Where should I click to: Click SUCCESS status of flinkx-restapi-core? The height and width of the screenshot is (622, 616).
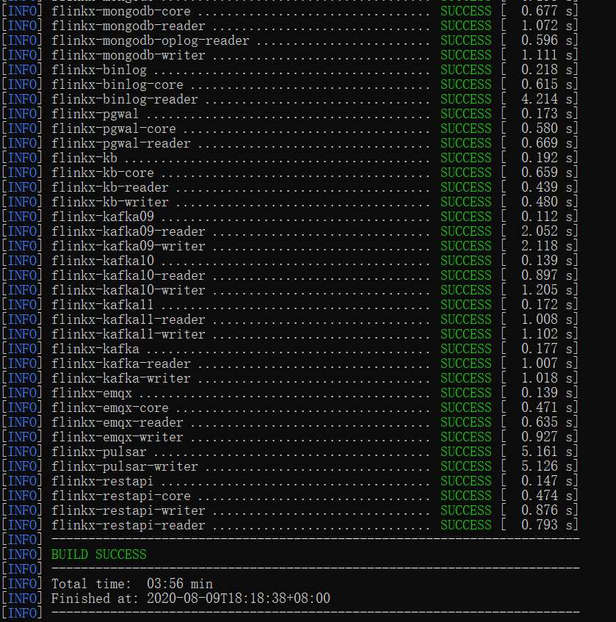pyautogui.click(x=465, y=496)
